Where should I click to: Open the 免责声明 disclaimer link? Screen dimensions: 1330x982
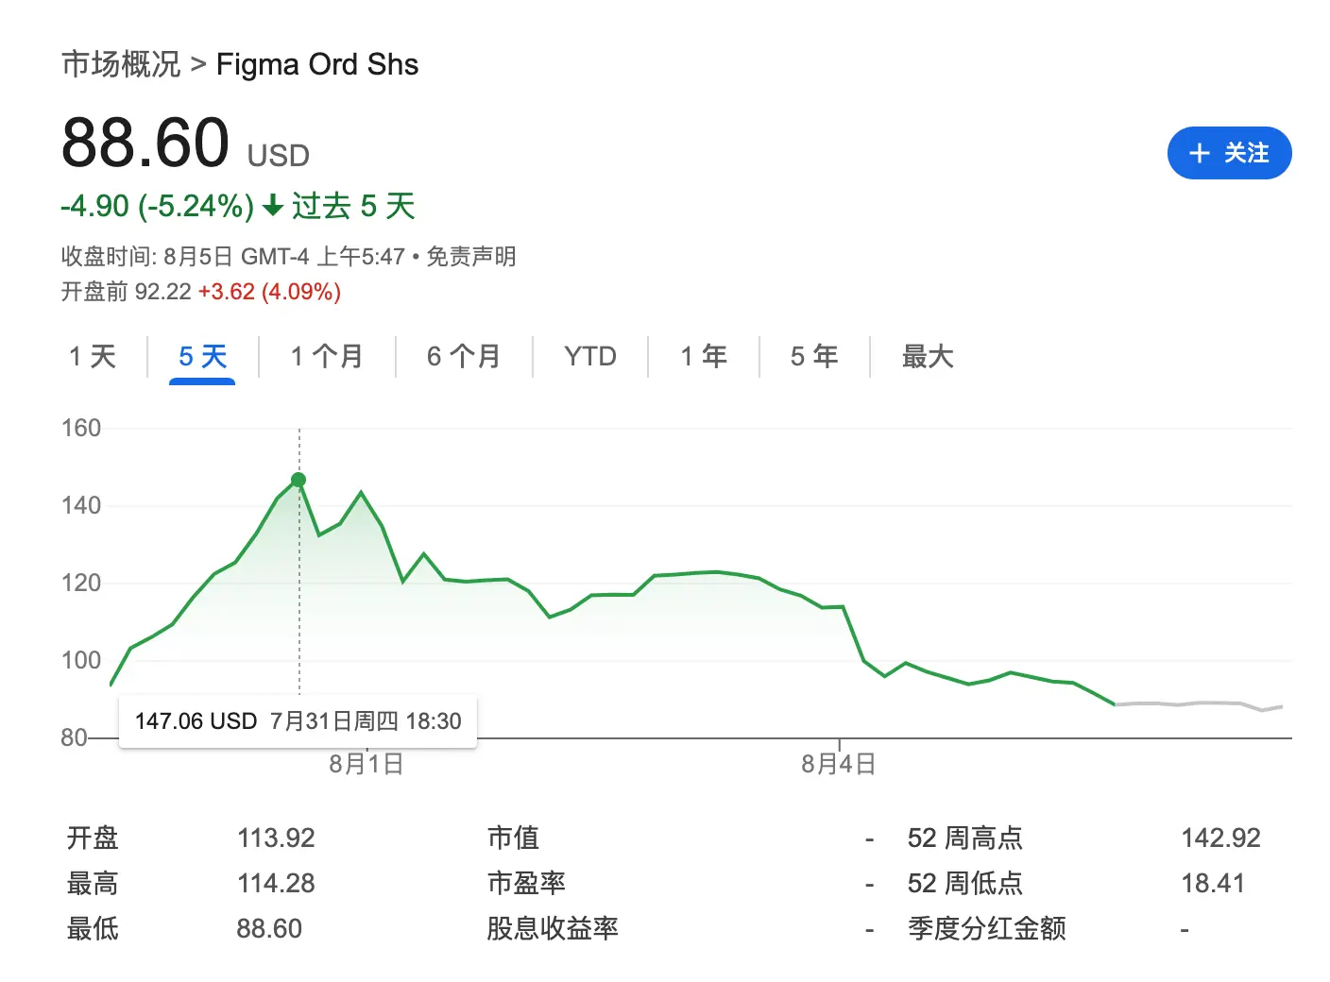click(470, 257)
